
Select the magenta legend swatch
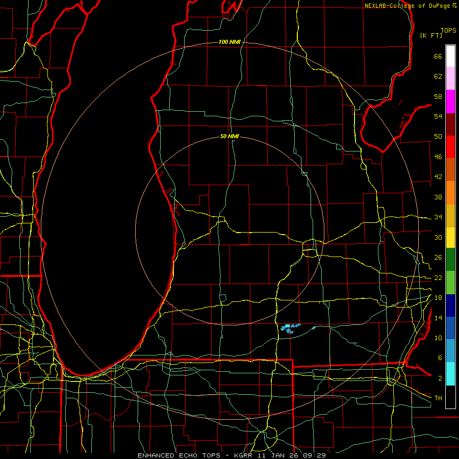450,101
